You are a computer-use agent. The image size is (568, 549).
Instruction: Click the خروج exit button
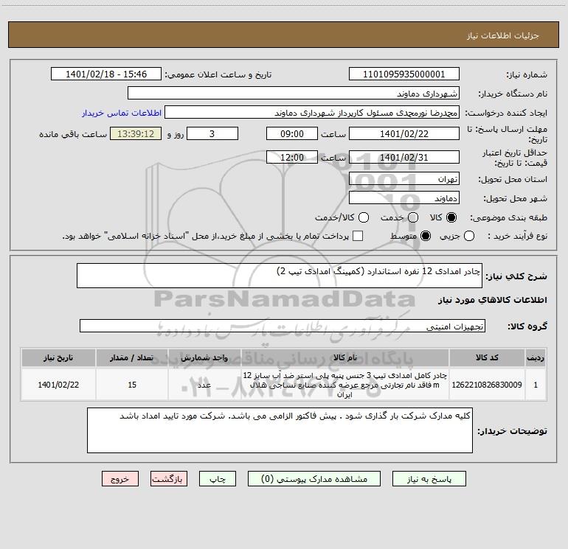pyautogui.click(x=120, y=479)
